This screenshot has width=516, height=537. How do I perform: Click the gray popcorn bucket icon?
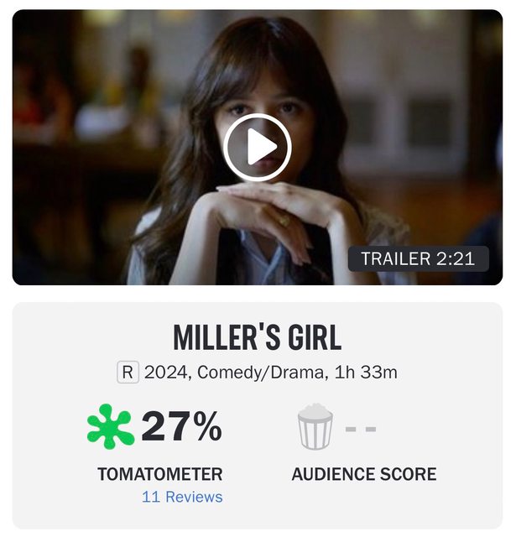point(315,427)
